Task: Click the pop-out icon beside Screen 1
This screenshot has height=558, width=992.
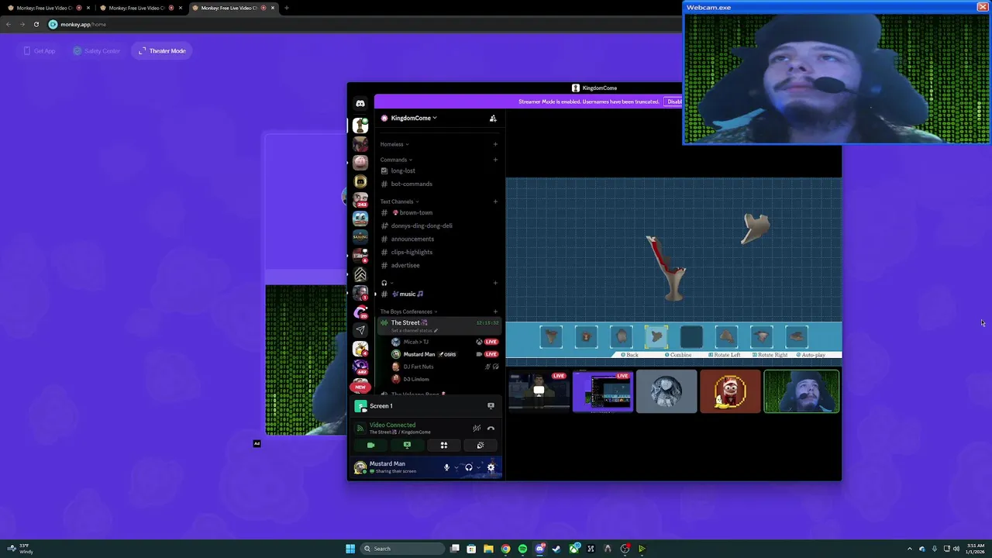Action: point(491,405)
